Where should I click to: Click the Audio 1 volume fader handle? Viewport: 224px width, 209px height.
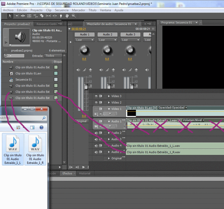tap(86, 87)
